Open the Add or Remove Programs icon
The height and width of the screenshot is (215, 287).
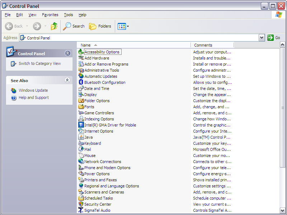click(x=81, y=64)
